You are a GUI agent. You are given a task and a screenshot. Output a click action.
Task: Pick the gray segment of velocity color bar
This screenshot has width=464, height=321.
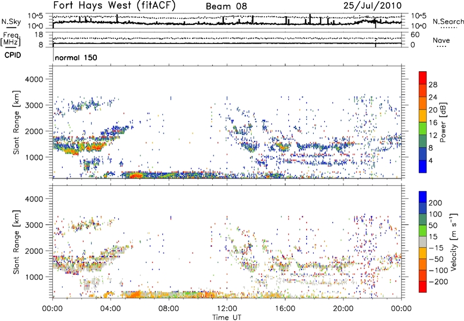tap(423, 242)
